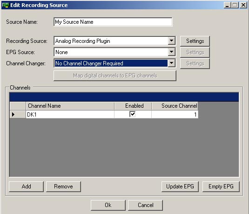Click the Source Name text field
Viewport: 249px width, 214px height.
point(113,22)
